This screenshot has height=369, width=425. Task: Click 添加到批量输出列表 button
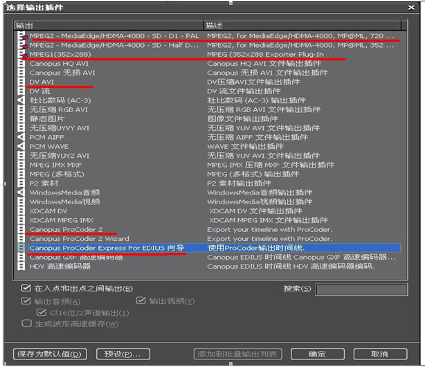(x=237, y=354)
